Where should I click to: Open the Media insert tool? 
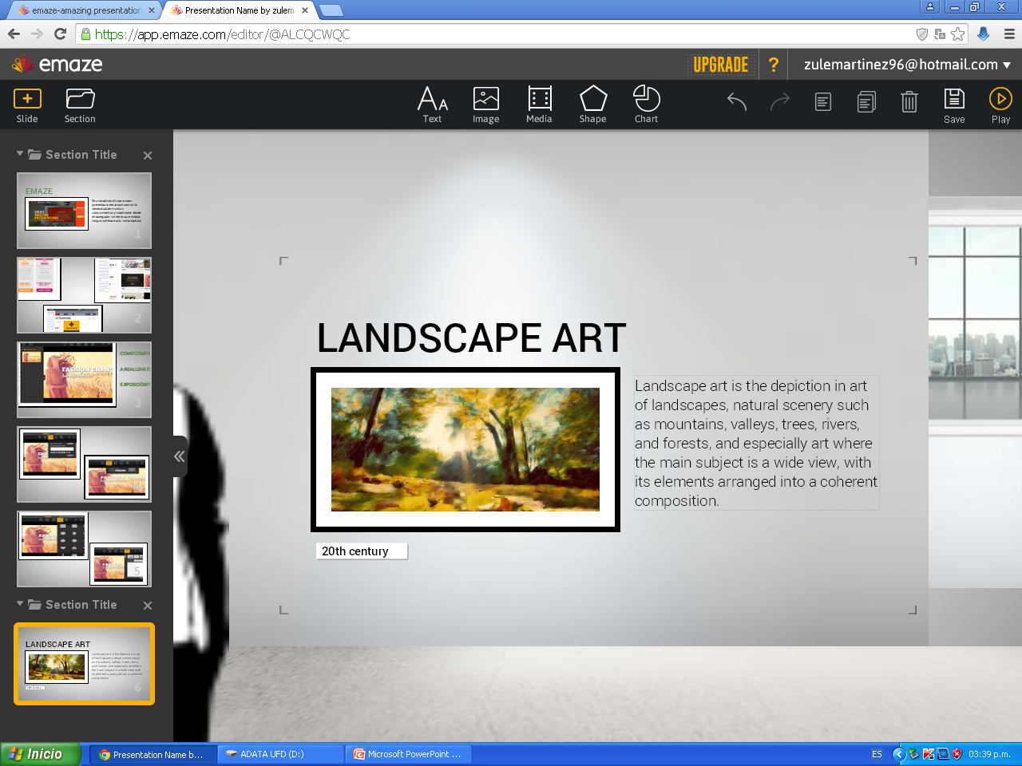click(x=539, y=105)
